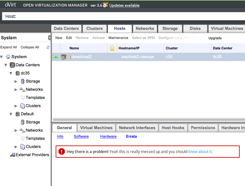Image resolution: width=245 pixels, height=186 pixels.
Task: Click the Host search input field
Action: [x=126, y=16]
